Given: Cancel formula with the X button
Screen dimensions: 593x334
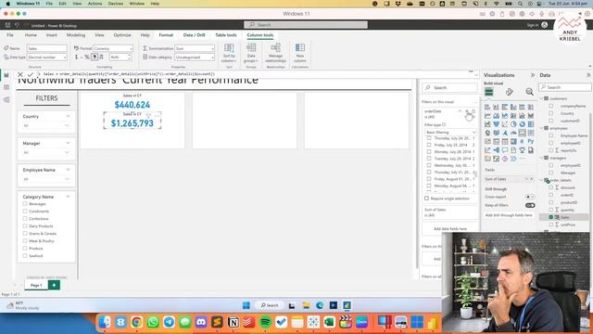Looking at the screenshot, I should click(20, 74).
